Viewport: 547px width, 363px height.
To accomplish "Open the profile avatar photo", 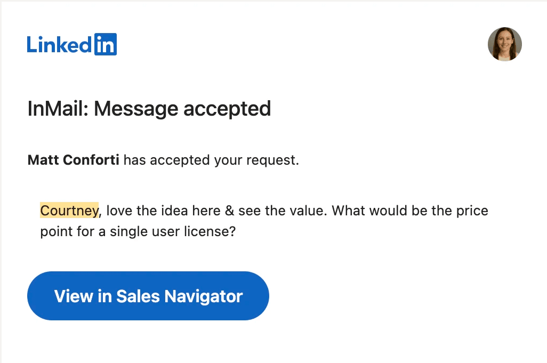I will (504, 44).
